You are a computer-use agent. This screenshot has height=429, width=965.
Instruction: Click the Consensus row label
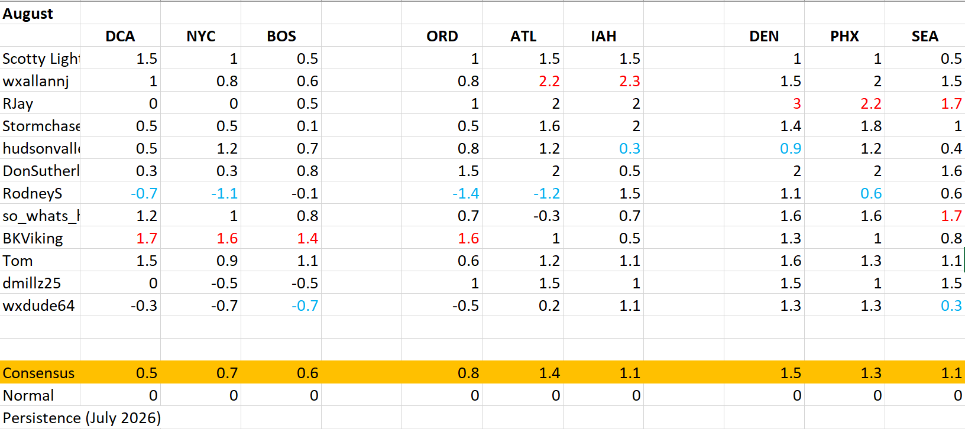(x=40, y=372)
